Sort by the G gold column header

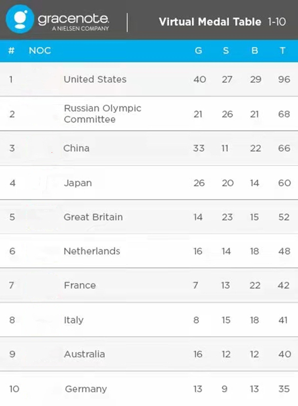198,51
